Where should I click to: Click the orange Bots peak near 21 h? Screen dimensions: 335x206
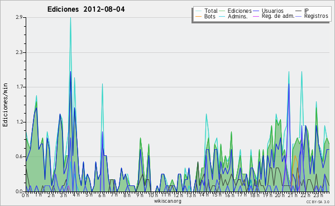point(295,156)
